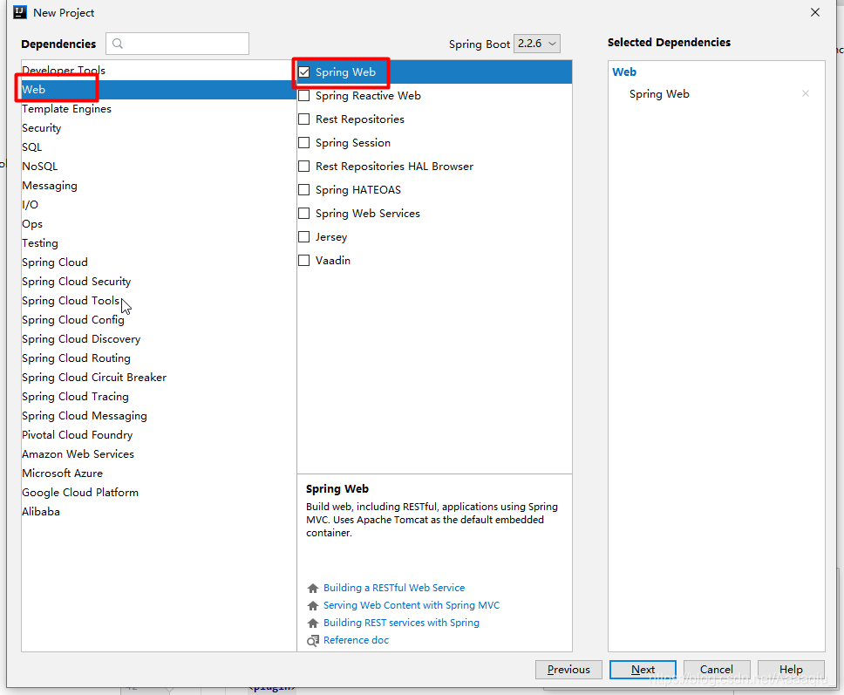Enable Spring Reactive Web dependency

pos(304,96)
